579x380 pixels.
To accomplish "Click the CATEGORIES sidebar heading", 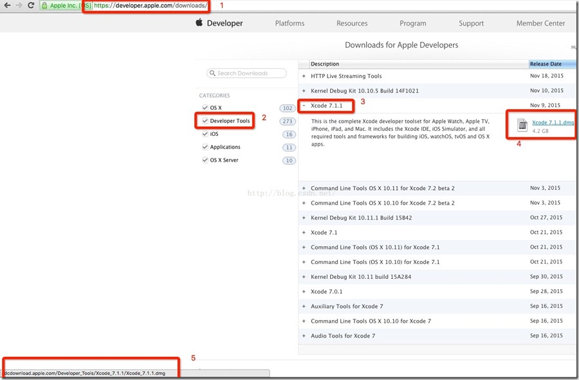I will coord(214,95).
